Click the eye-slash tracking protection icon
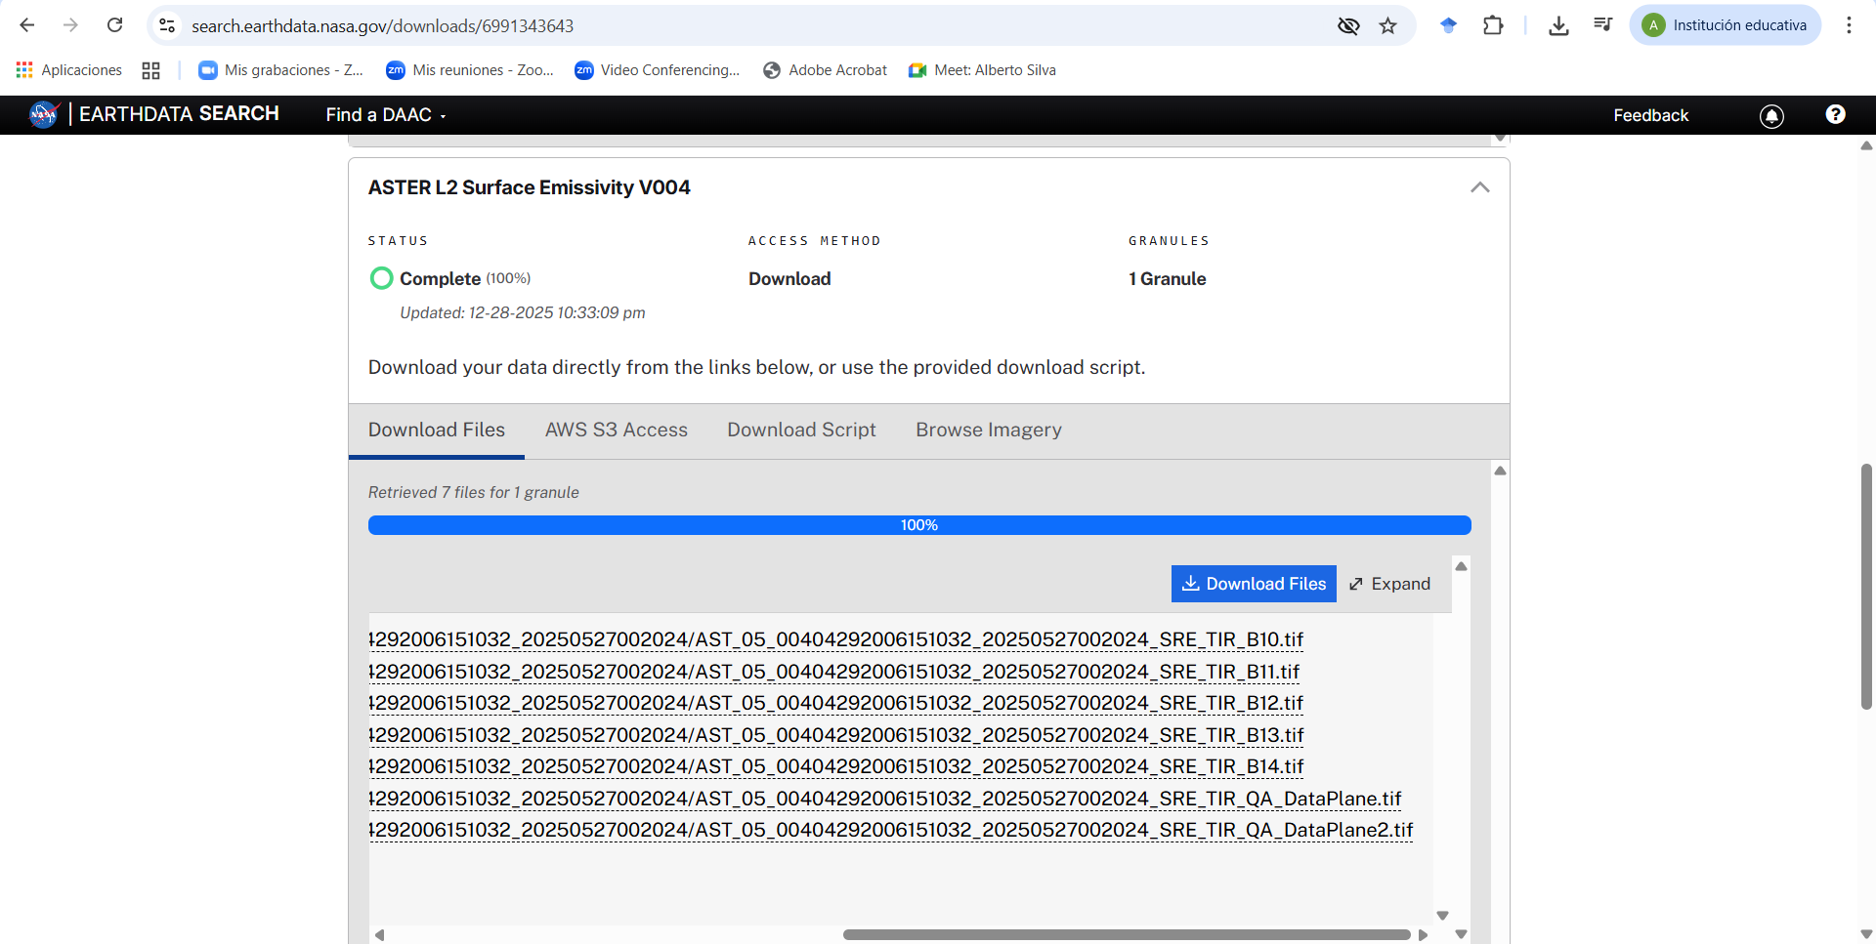This screenshot has height=944, width=1876. [1348, 26]
